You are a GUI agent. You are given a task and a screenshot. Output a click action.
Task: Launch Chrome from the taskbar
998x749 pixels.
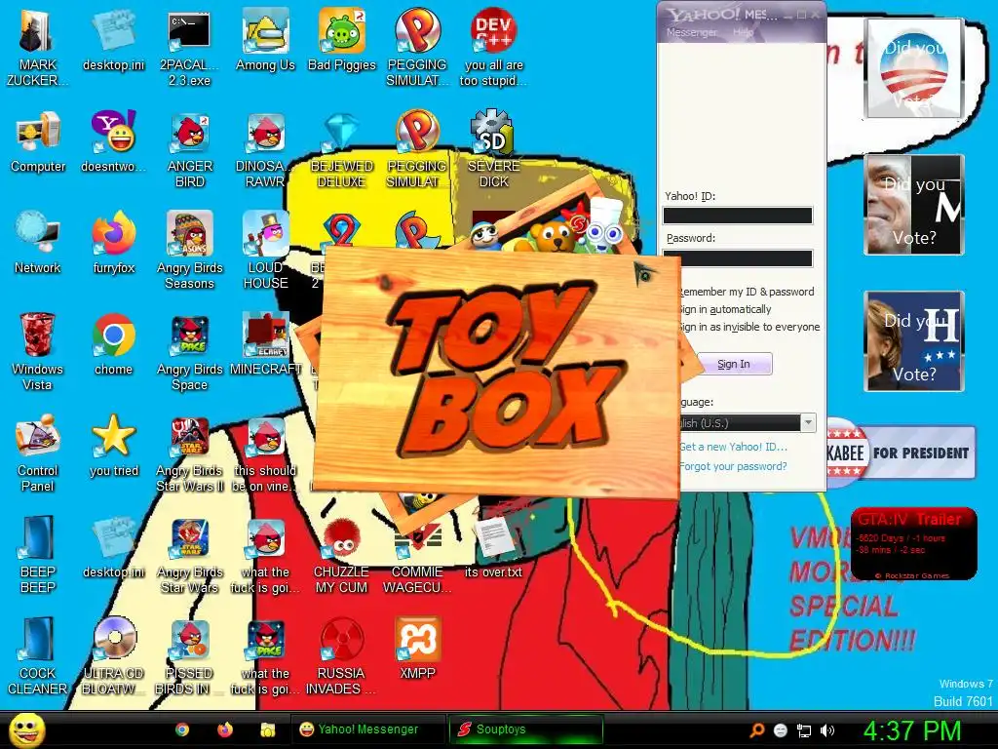tap(182, 729)
